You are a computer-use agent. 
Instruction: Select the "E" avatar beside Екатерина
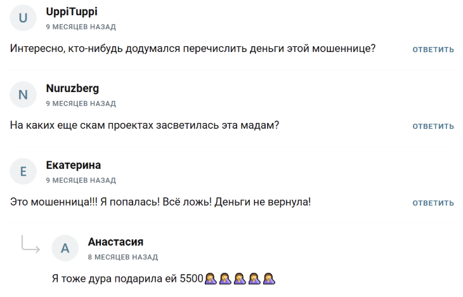point(23,171)
